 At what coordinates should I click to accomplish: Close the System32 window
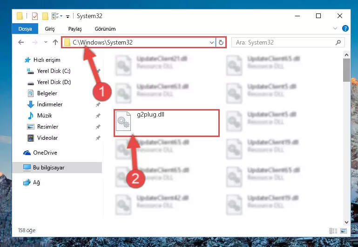point(340,16)
